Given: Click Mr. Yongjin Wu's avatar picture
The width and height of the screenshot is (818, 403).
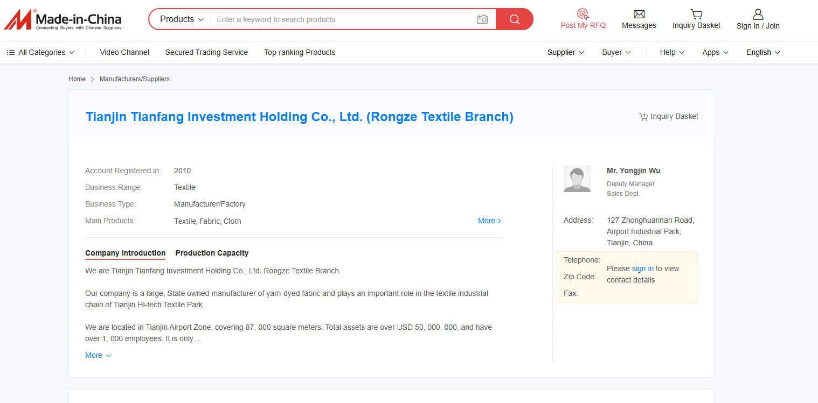Looking at the screenshot, I should click(x=577, y=179).
